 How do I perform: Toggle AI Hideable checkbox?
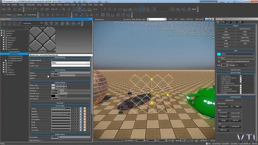click(x=241, y=87)
